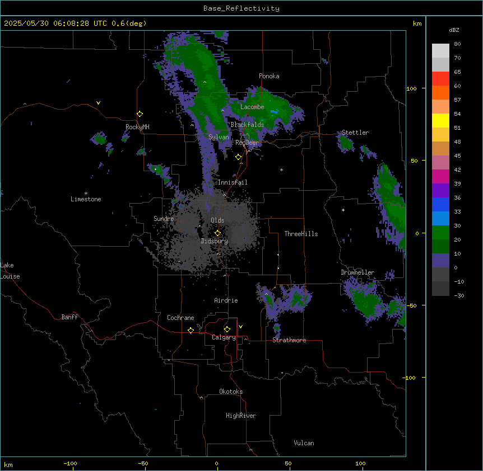Select the Vulcan map label
Viewport: 483px width, 471px height.
pyautogui.click(x=304, y=443)
